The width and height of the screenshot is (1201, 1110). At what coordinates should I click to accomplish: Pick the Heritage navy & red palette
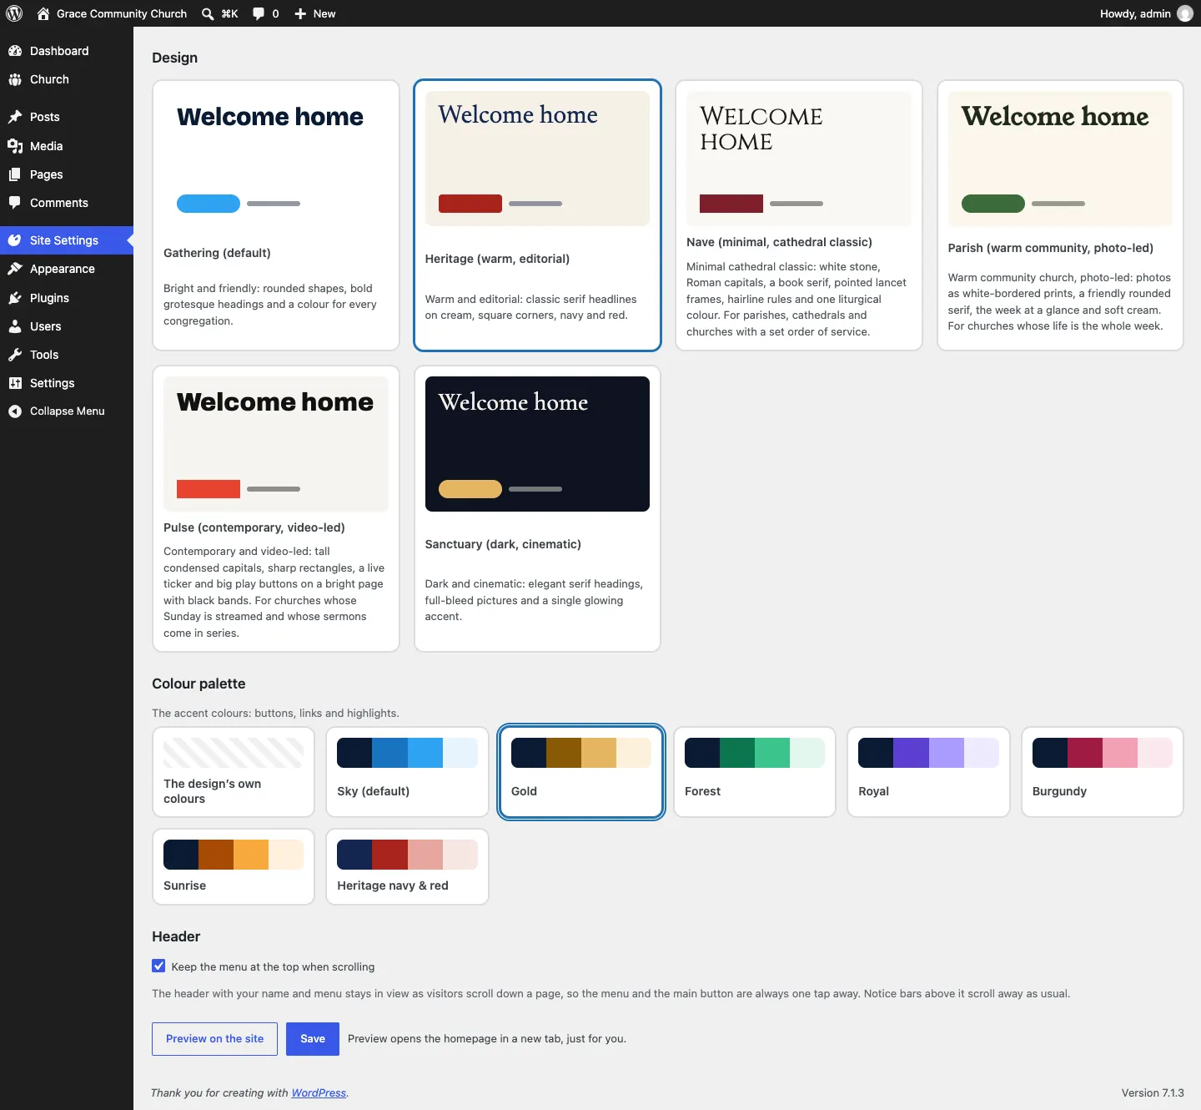click(x=407, y=866)
